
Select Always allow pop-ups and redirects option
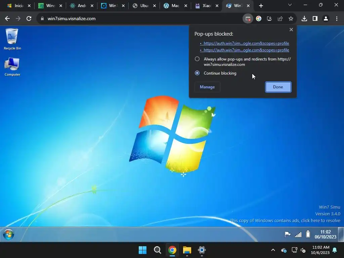click(x=197, y=59)
